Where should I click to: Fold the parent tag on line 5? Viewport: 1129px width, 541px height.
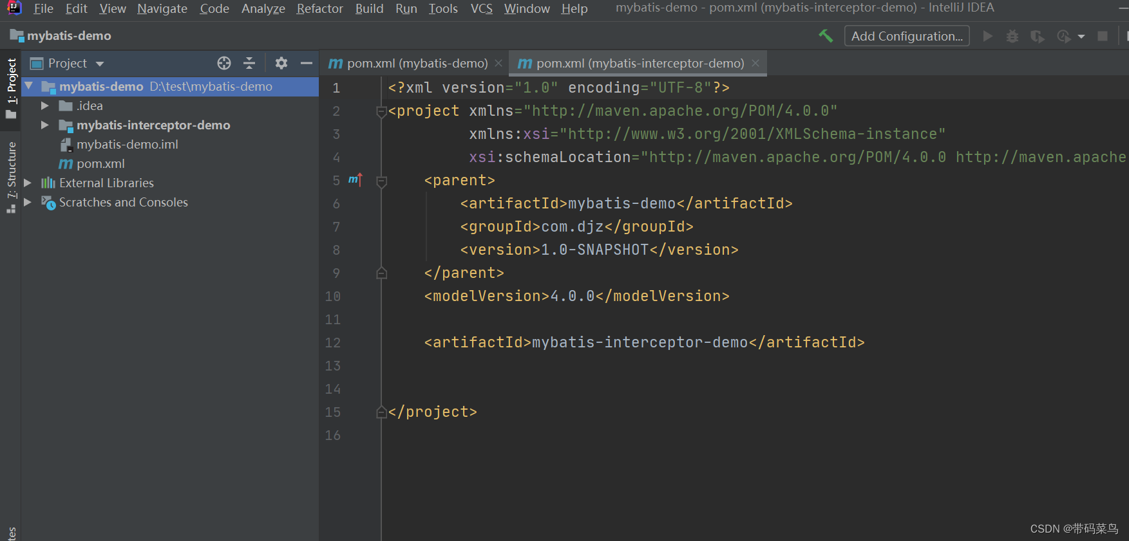coord(381,181)
